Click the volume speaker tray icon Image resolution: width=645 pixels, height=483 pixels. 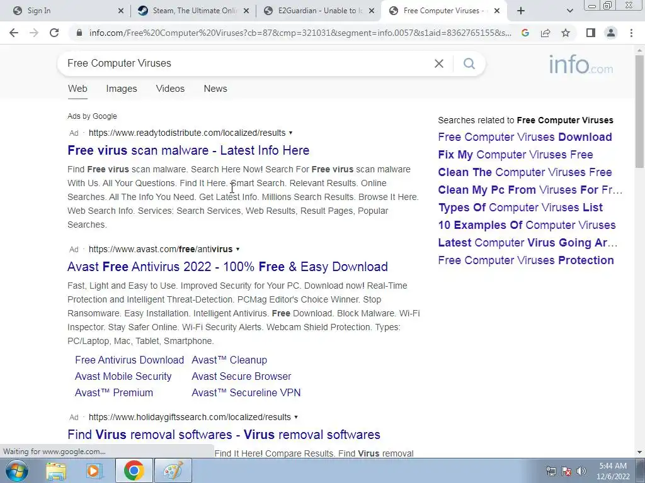[581, 471]
